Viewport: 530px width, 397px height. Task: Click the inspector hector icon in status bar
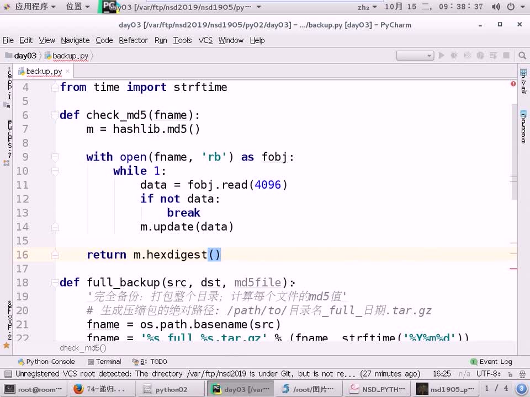[x=522, y=374]
